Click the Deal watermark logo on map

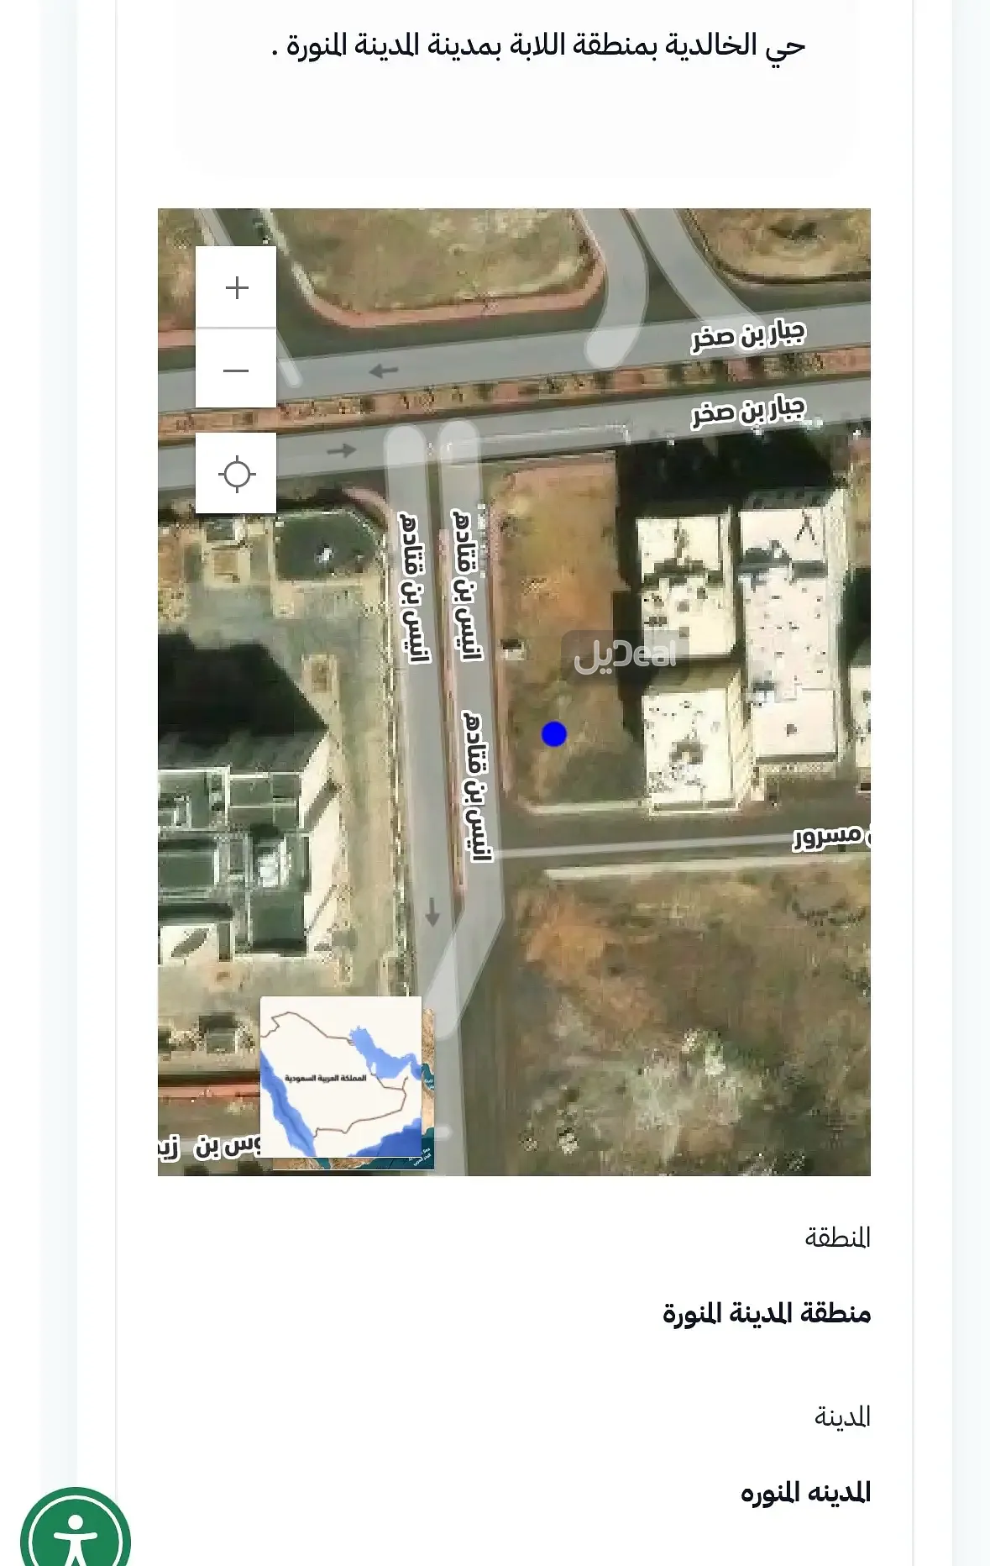pos(625,656)
